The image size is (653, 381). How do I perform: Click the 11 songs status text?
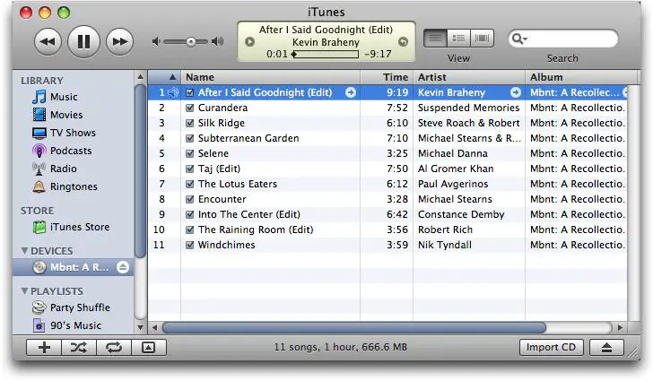tap(341, 347)
